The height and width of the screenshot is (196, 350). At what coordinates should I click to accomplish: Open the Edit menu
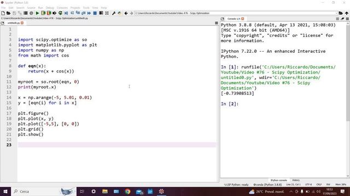(11, 8)
